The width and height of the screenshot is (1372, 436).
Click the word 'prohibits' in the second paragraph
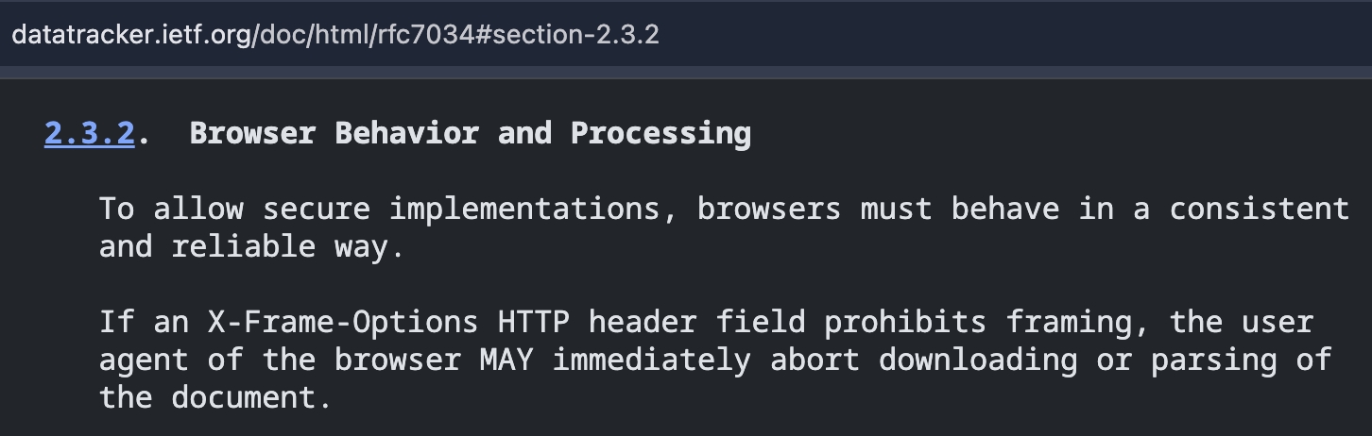tap(905, 322)
